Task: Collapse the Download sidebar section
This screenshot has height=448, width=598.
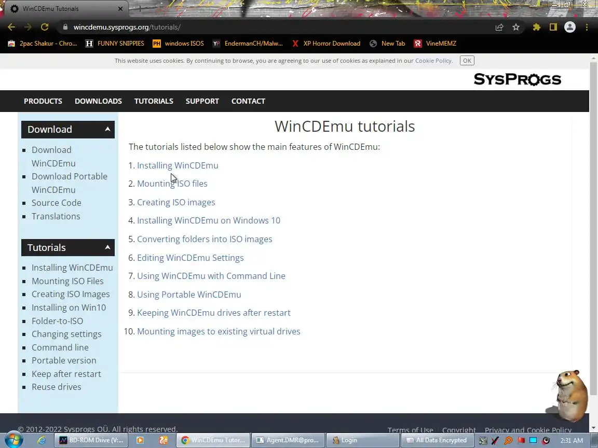Action: 107,129
